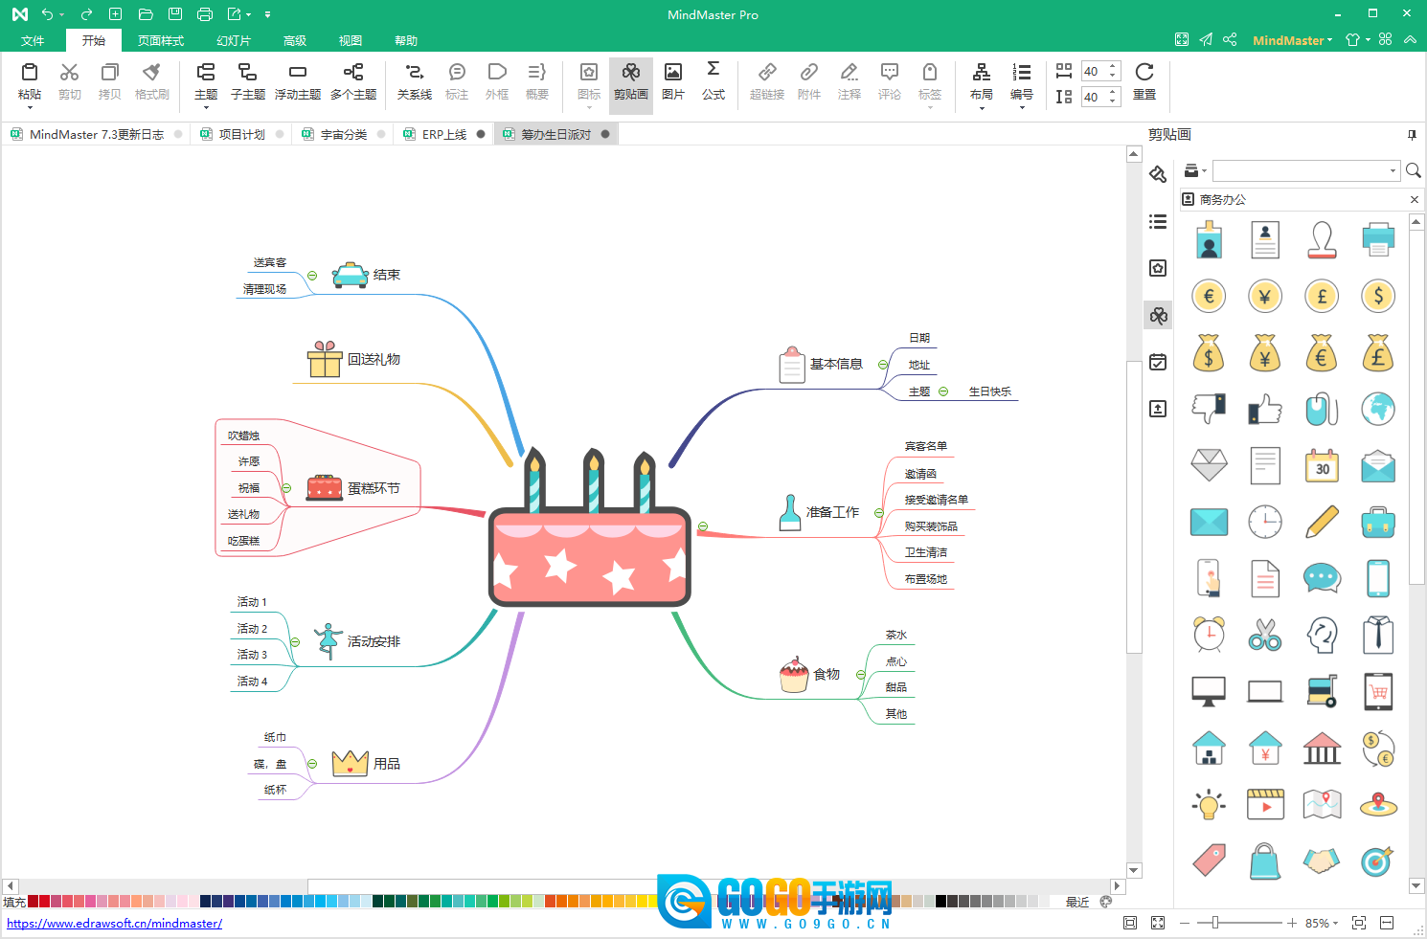The image size is (1427, 939).
Task: Open the 标签 tag dropdown
Action: coord(930,107)
